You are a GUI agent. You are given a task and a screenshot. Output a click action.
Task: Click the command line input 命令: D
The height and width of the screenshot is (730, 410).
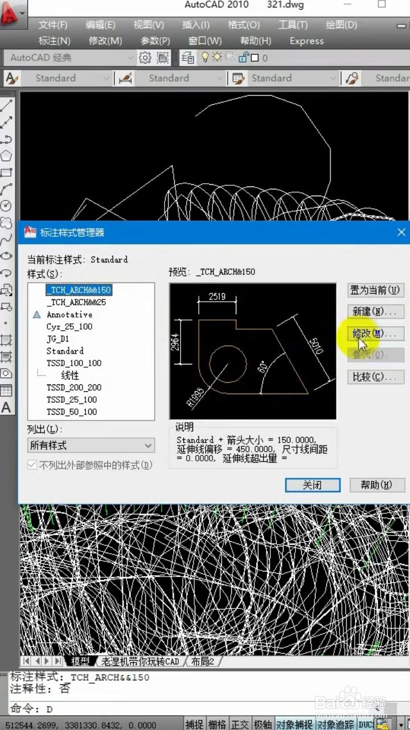click(205, 709)
